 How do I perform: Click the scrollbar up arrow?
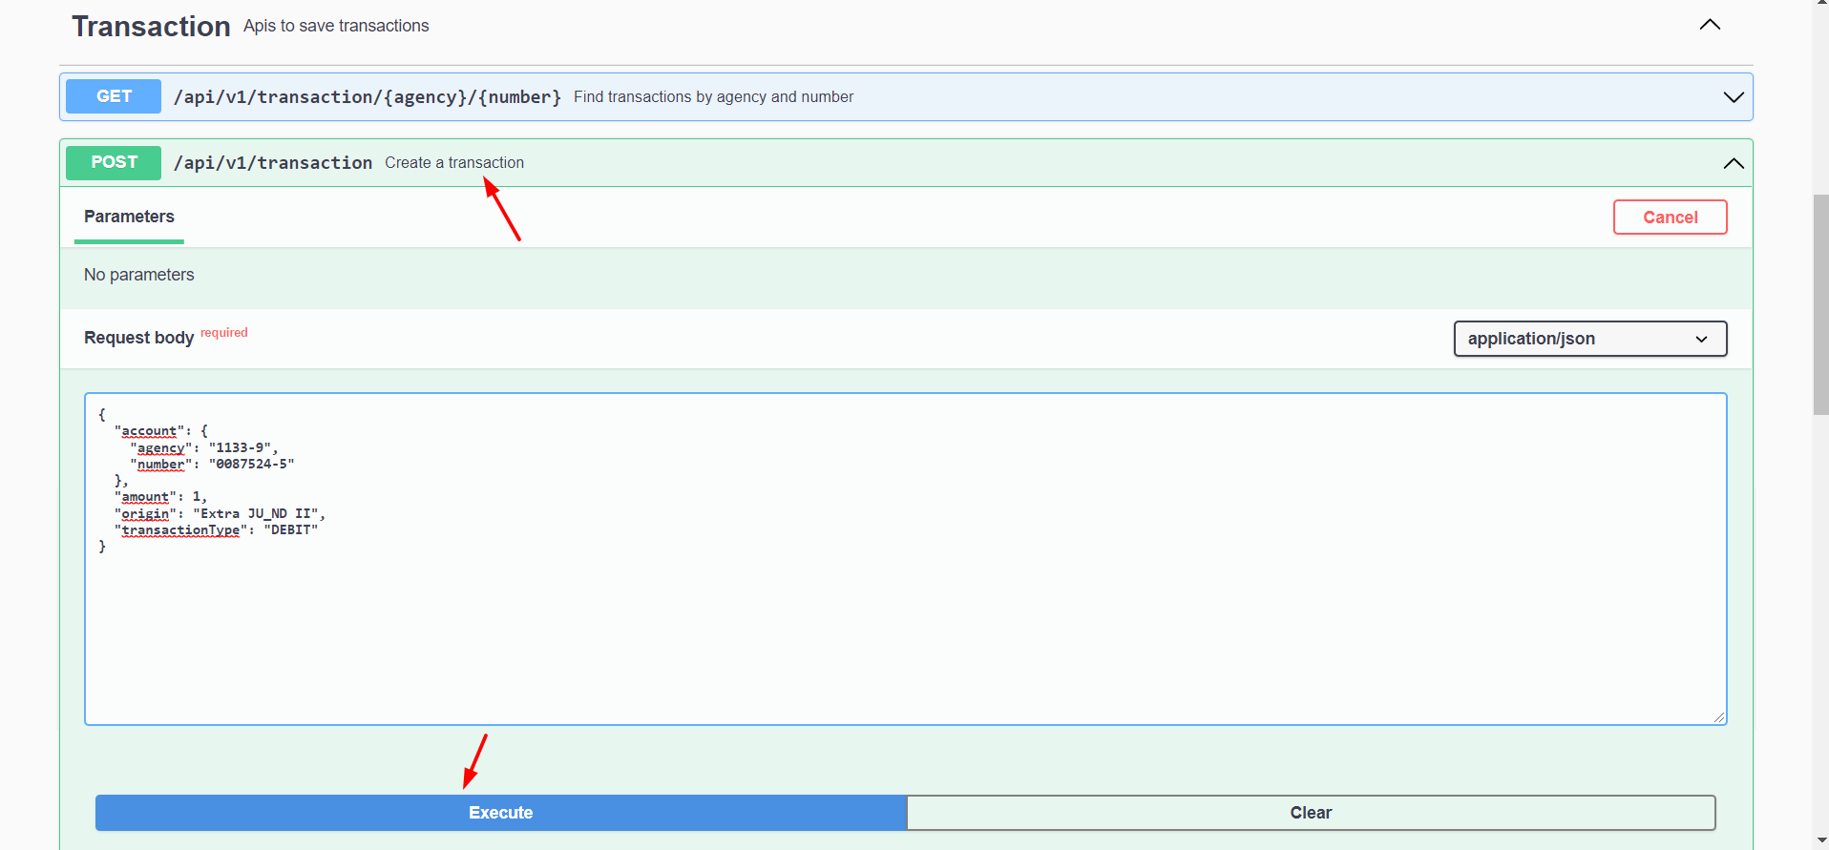(x=1820, y=5)
